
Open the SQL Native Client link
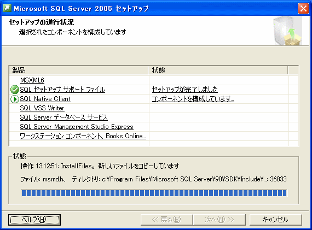(45, 99)
